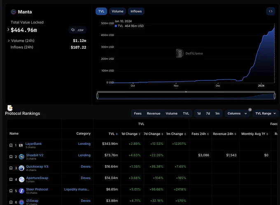Open the ApertureSwap protocol page
This screenshot has height=205, width=280.
tap(37, 178)
